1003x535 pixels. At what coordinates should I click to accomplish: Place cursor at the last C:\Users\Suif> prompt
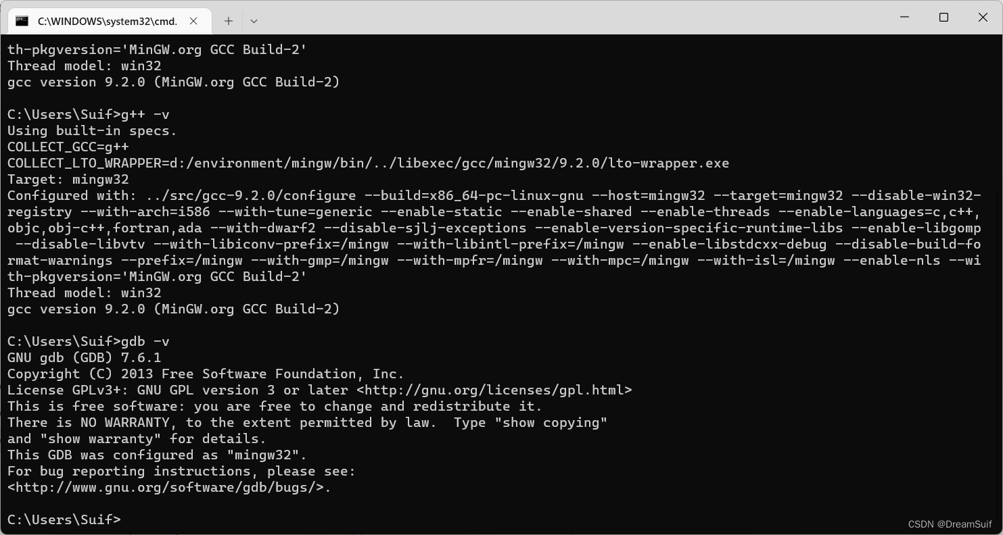[x=64, y=520]
